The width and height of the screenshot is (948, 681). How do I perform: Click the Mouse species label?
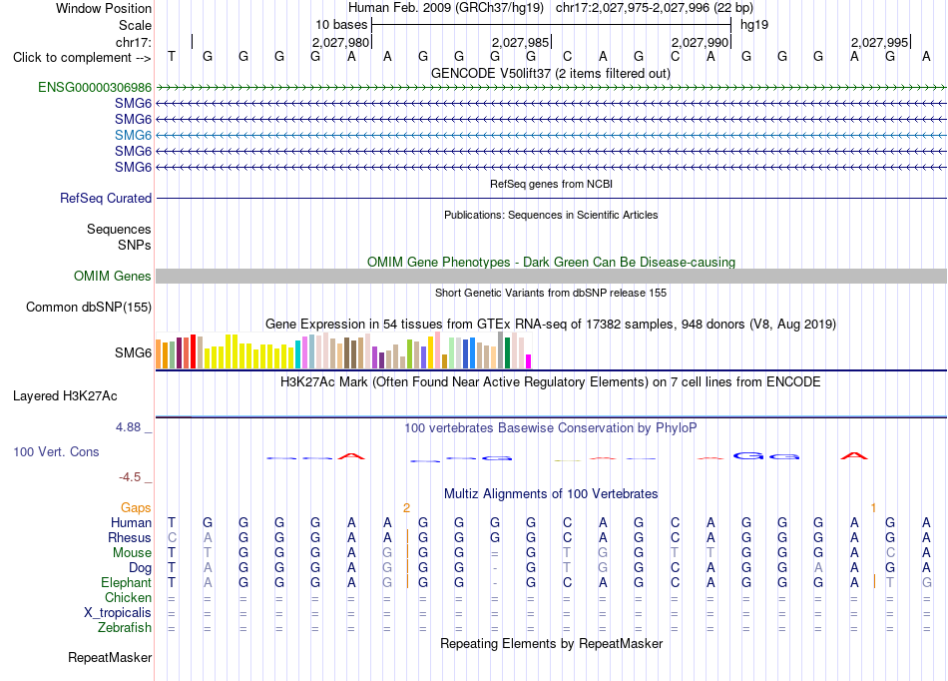click(x=132, y=553)
